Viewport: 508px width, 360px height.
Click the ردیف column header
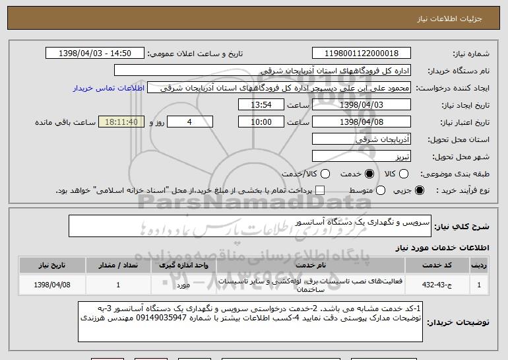479,266
